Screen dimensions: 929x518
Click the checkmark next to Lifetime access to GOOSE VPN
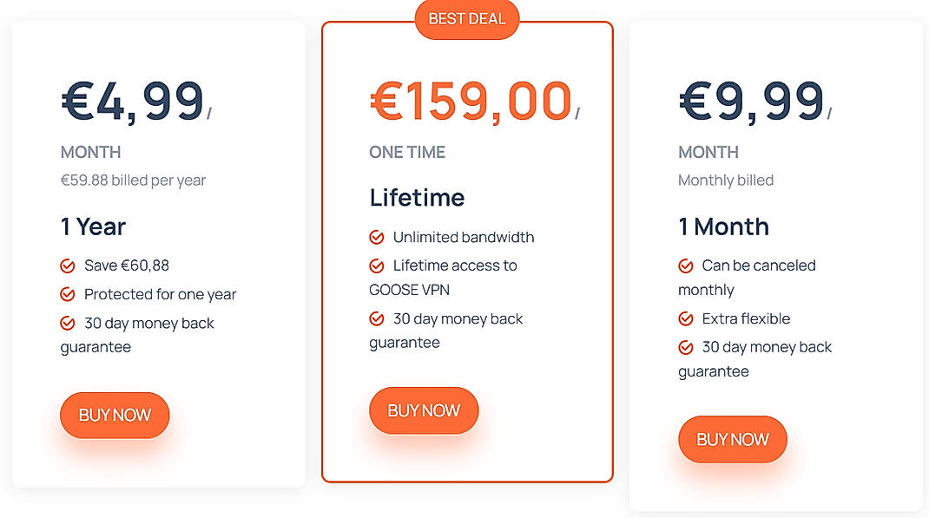[x=377, y=266]
